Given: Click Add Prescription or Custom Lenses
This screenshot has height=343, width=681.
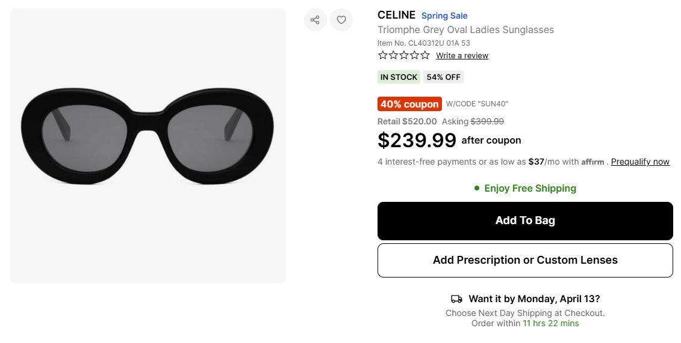Looking at the screenshot, I should click(x=525, y=260).
